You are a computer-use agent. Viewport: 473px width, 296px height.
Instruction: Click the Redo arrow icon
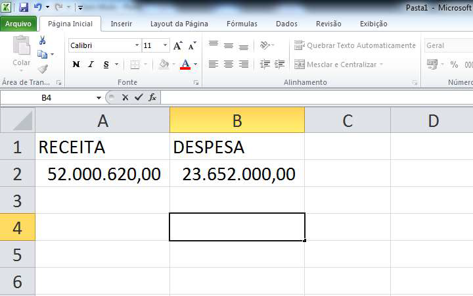click(59, 7)
